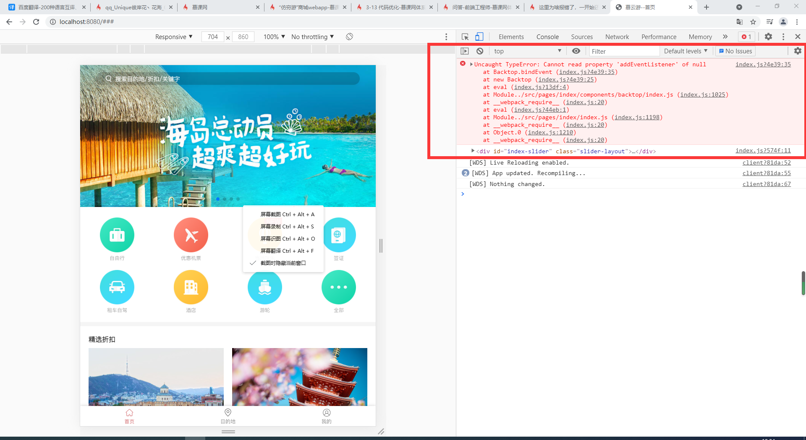The height and width of the screenshot is (440, 806).
Task: Click the 首页 home tab icon
Action: 129,413
